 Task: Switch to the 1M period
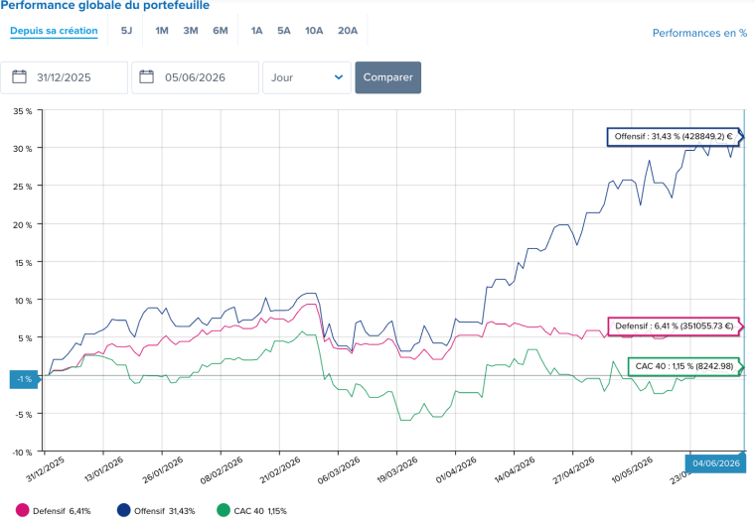162,31
